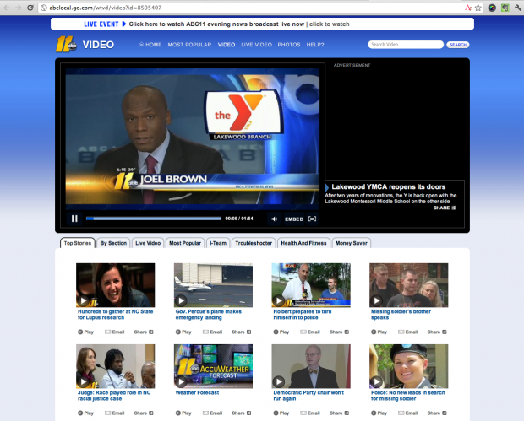524x421 pixels.
Task: Open Missing soldier's brother video thumbnail
Action: coord(409,285)
